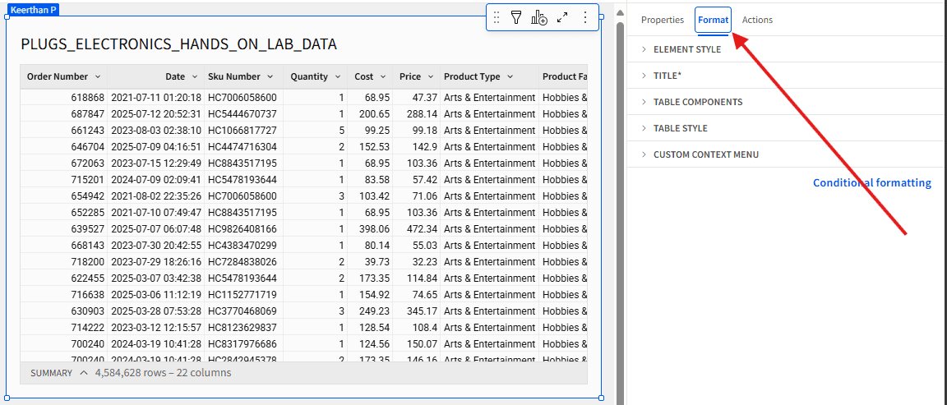Click the Keerthan P user label
Image resolution: width=947 pixels, height=405 pixels.
[34, 10]
